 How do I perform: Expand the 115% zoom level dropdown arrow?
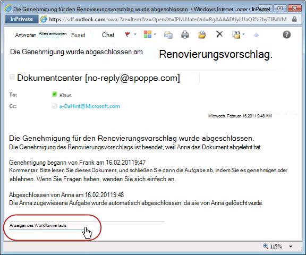pos(291,246)
